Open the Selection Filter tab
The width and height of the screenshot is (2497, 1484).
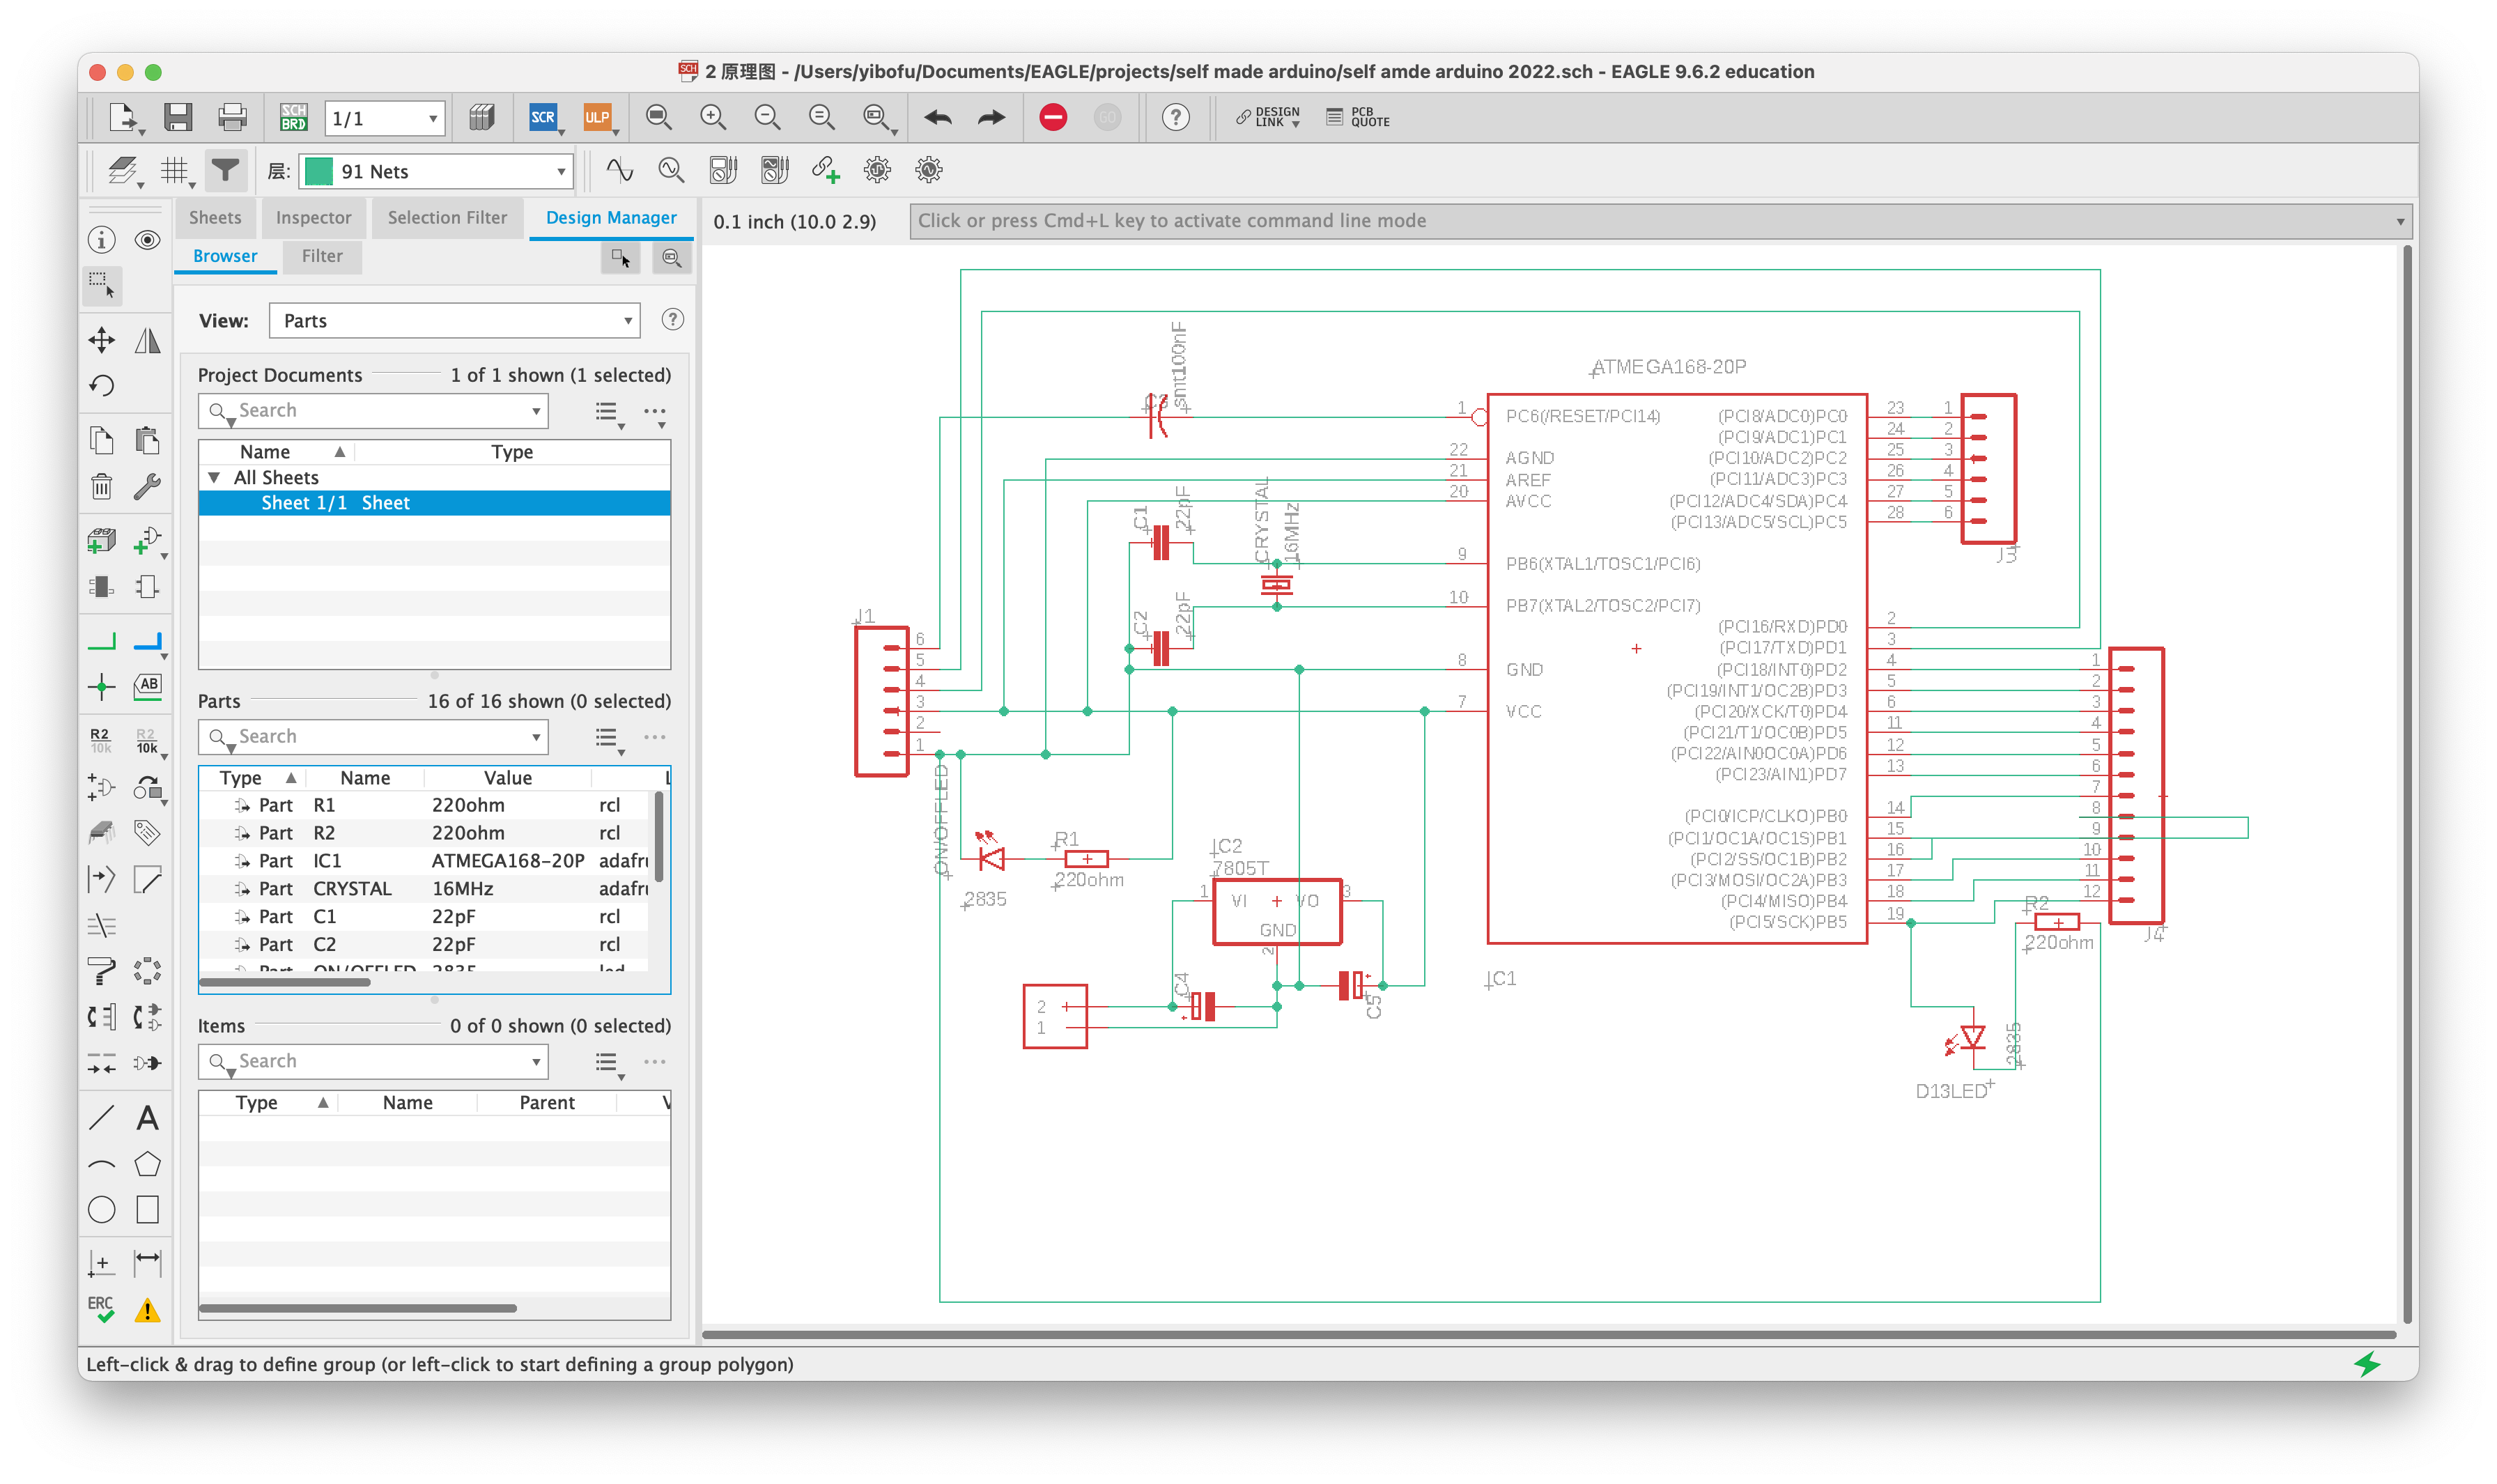click(447, 218)
